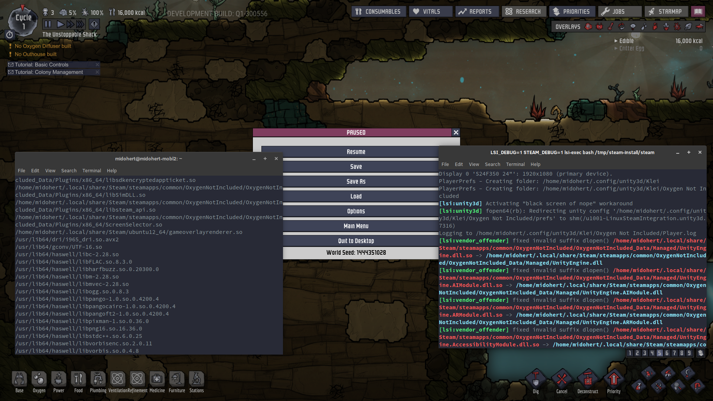The width and height of the screenshot is (713, 401).
Task: Set game speed to fastest triple arrows
Action: pyautogui.click(x=80, y=25)
